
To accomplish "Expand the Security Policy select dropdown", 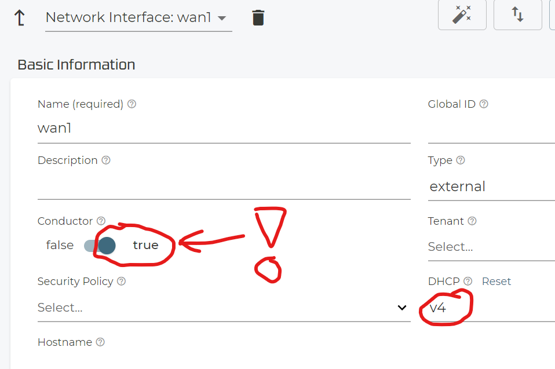I will point(223,308).
